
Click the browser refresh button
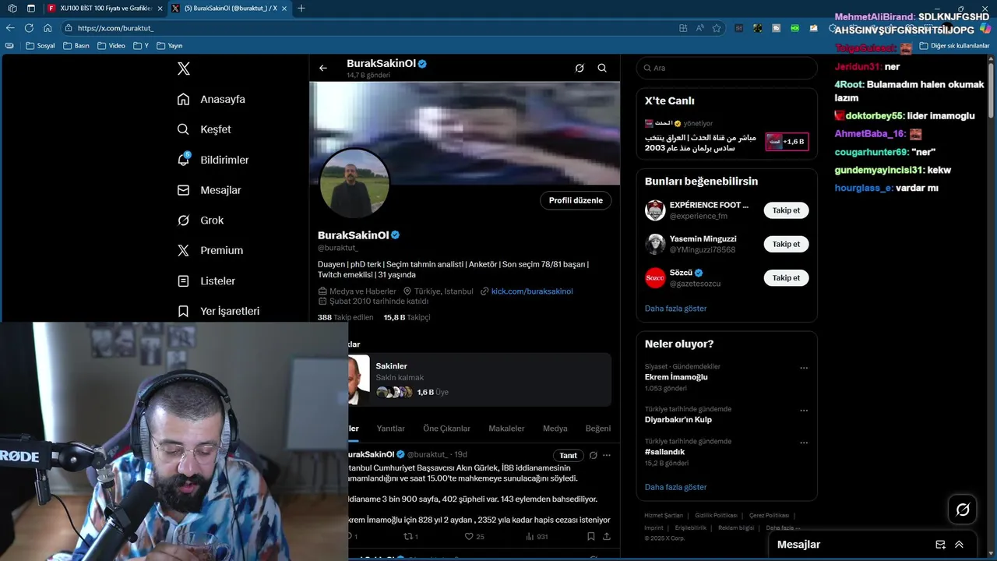pyautogui.click(x=29, y=28)
